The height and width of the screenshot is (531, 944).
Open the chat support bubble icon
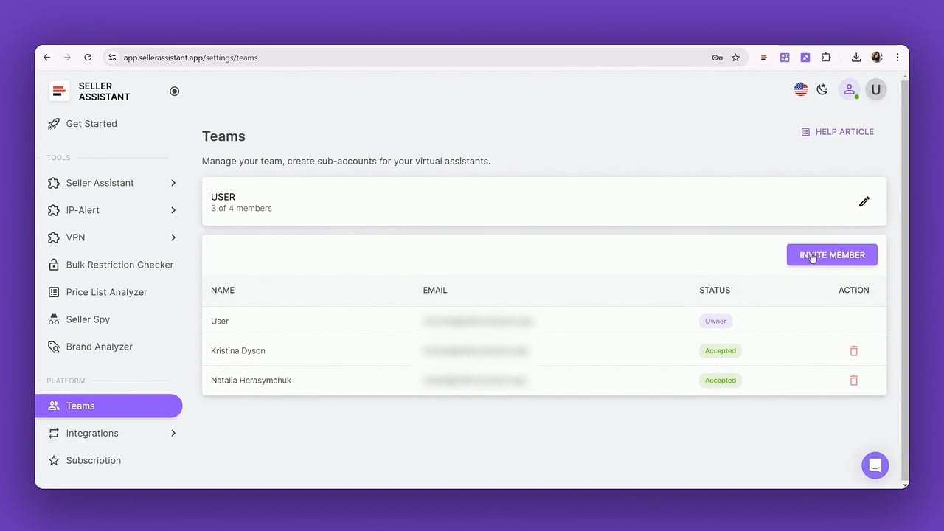coord(875,465)
